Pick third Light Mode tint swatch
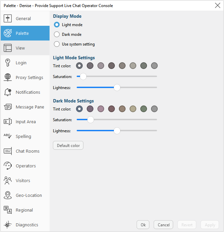This screenshot has width=224, height=232. (x=101, y=66)
